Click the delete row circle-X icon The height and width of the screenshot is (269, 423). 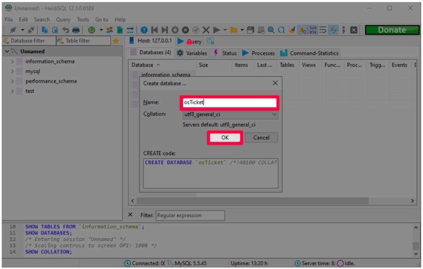(185, 30)
